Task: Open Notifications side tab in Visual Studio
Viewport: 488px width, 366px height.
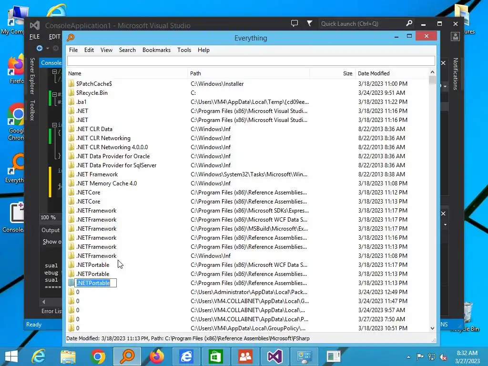Action: (455, 74)
